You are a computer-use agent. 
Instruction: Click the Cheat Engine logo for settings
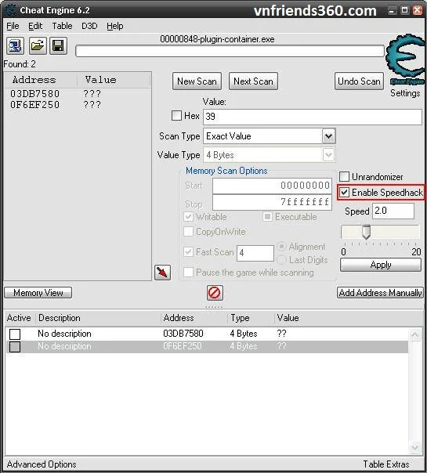pyautogui.click(x=406, y=60)
